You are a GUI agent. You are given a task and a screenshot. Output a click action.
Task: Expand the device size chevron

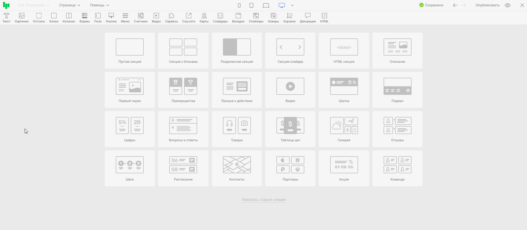[292, 5]
